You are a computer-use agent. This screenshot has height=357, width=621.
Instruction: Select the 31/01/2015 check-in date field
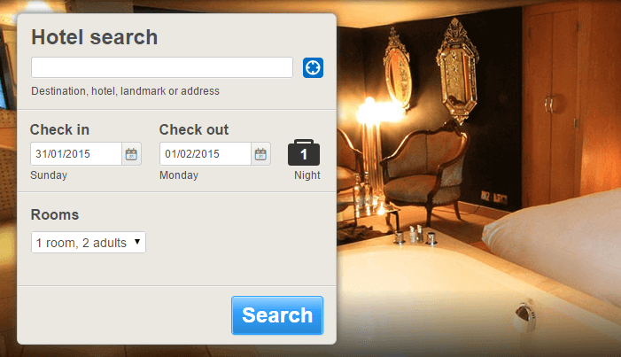click(x=76, y=154)
